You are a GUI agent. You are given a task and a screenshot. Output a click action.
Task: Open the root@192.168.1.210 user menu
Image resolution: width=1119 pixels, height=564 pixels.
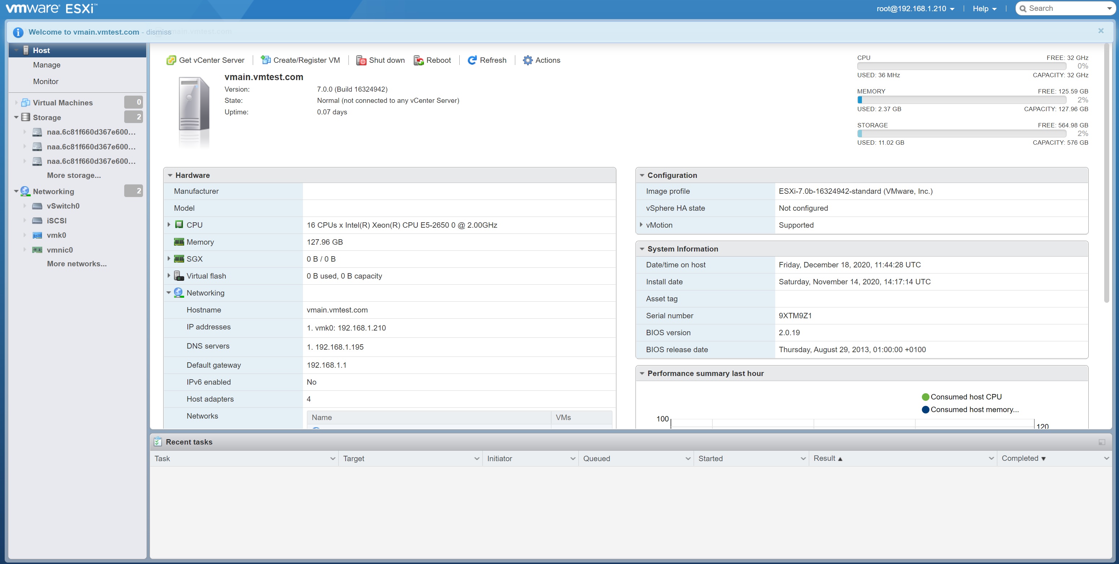click(915, 9)
